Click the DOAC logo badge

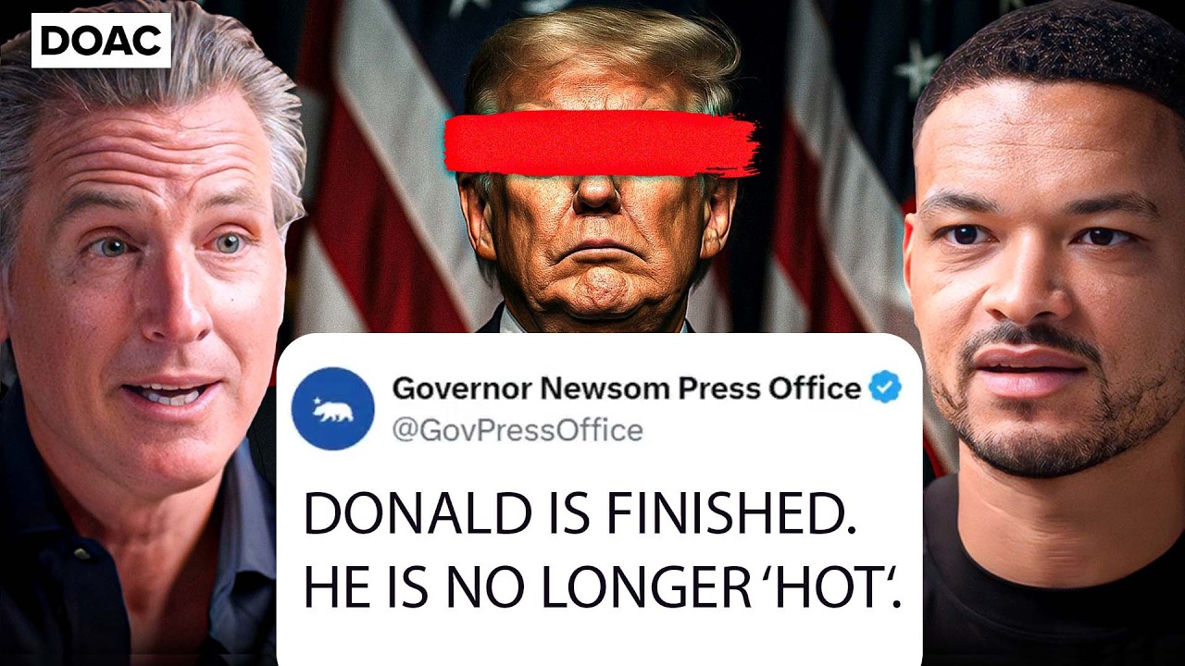pos(101,40)
